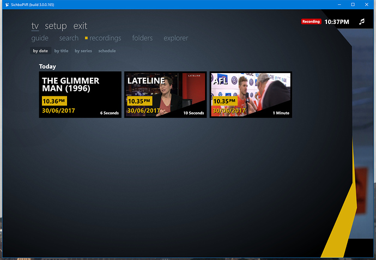This screenshot has width=376, height=260.
Task: Minimize the SichboPVR window
Action: [339, 4]
